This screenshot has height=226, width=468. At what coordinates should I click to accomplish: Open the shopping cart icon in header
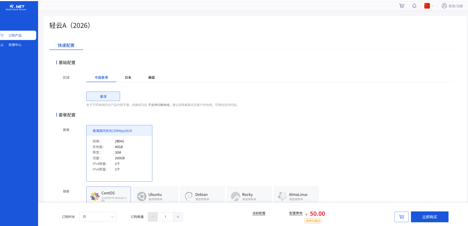click(x=402, y=6)
